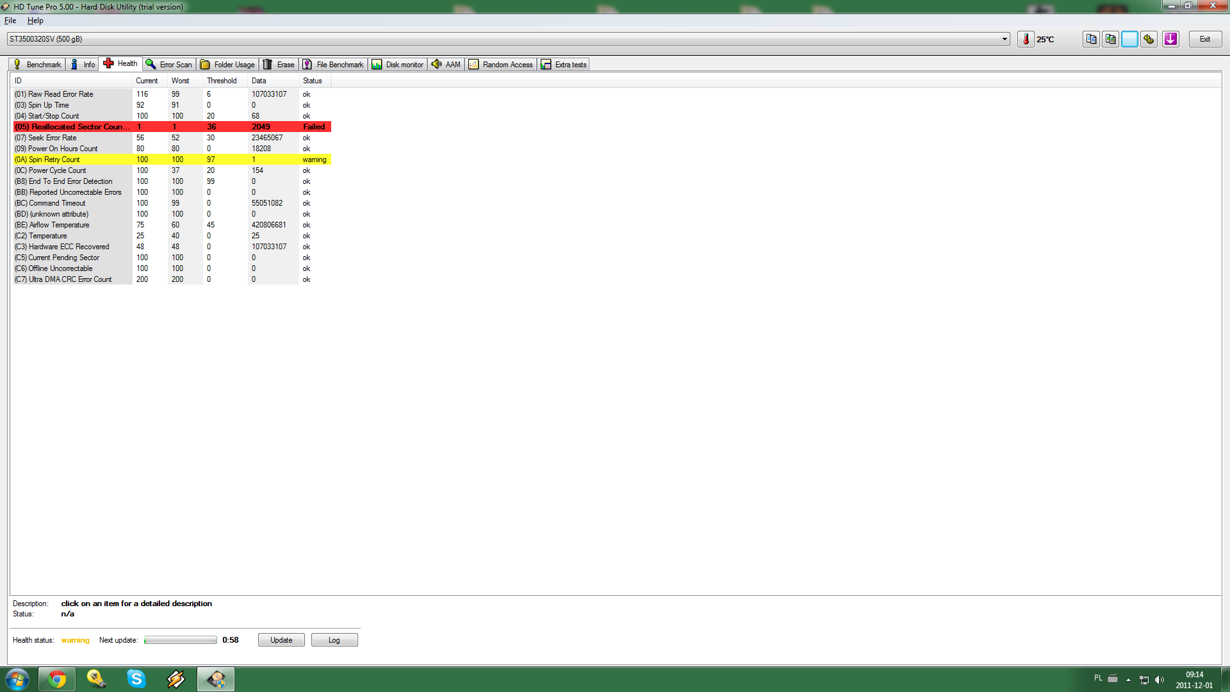Click the copy screenshot to clipboard icon
The height and width of the screenshot is (692, 1230).
click(1111, 39)
